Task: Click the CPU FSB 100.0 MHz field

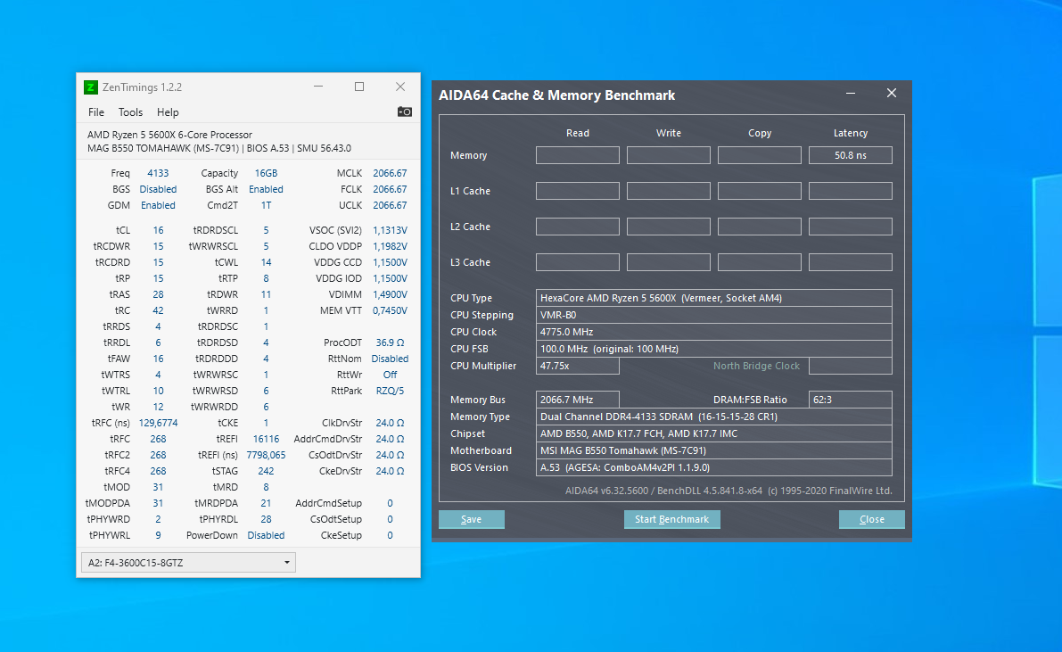Action: point(714,349)
